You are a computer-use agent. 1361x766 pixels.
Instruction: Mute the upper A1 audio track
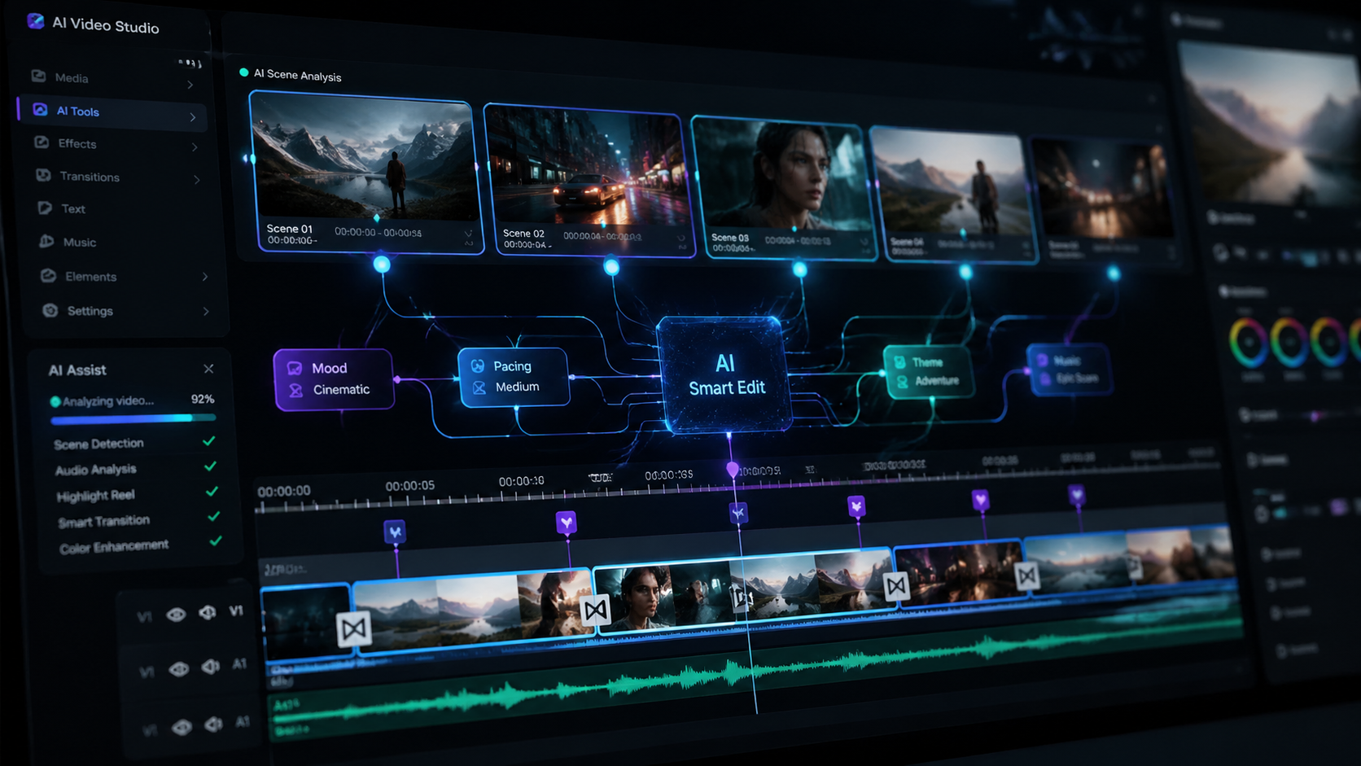211,667
